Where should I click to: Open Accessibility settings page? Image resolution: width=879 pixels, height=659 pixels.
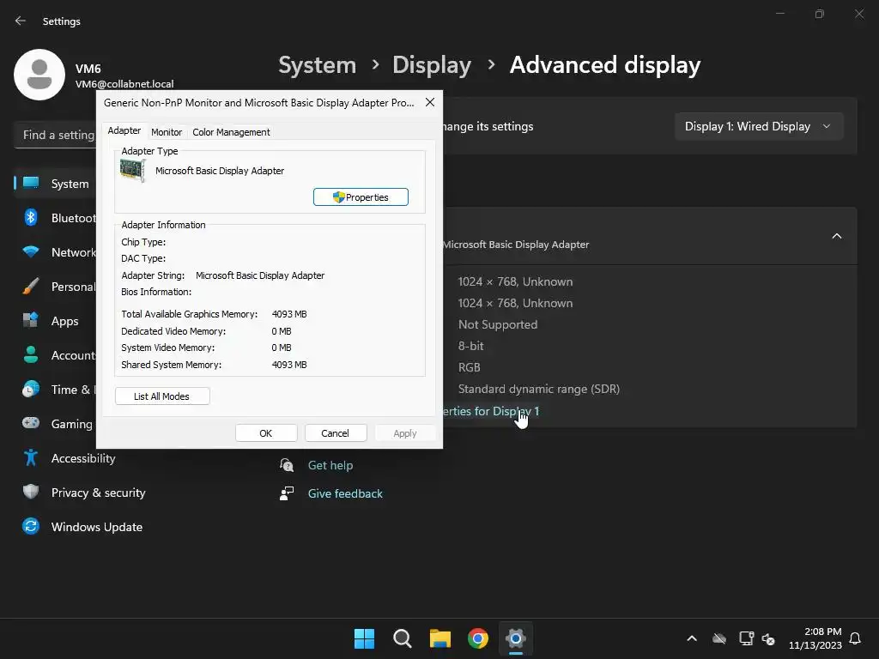(83, 458)
